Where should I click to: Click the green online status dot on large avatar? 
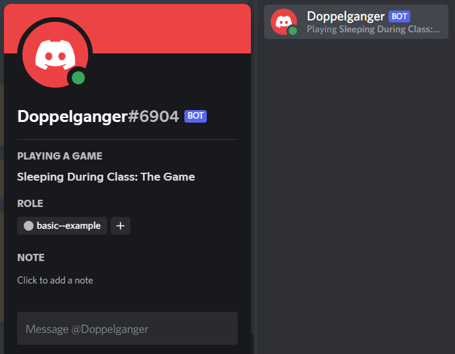pyautogui.click(x=78, y=78)
